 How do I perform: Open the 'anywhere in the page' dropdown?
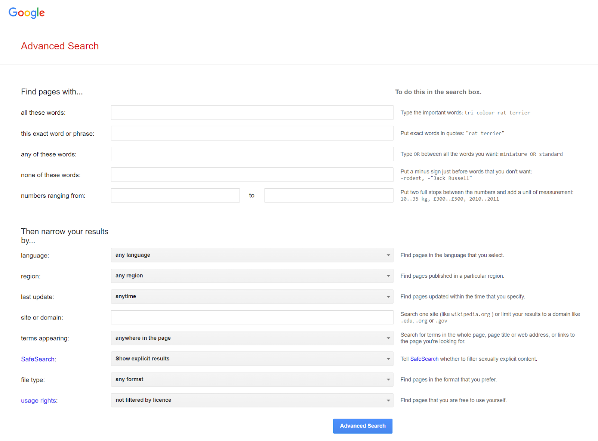tap(252, 338)
